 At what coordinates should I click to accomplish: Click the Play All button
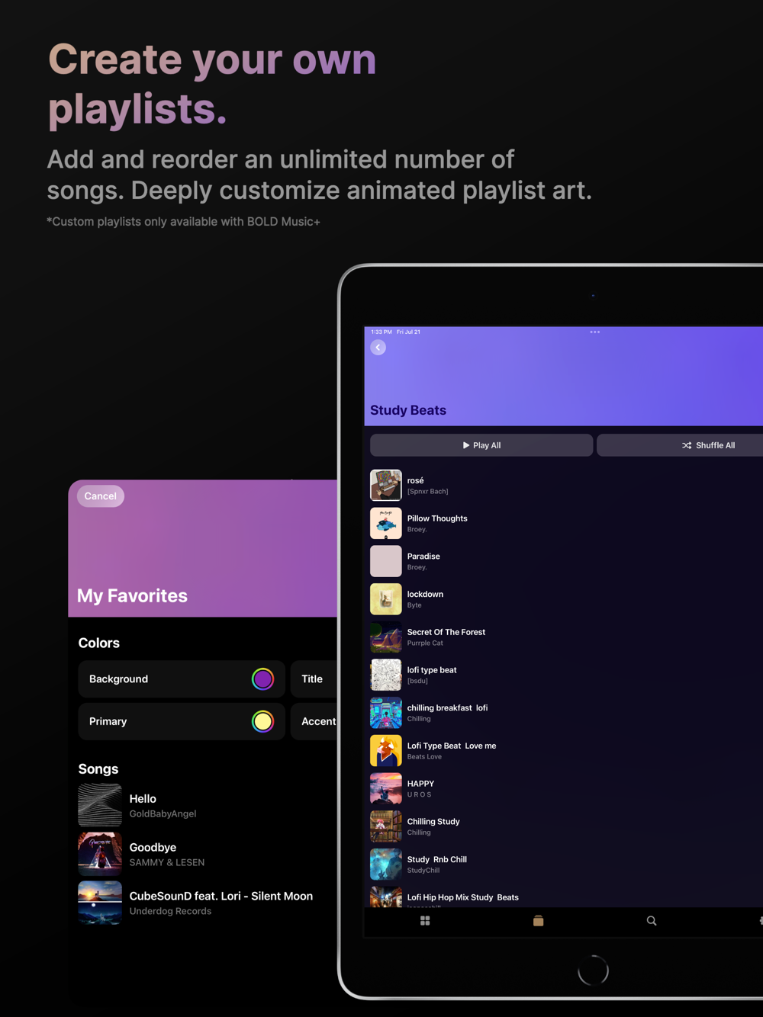point(481,445)
